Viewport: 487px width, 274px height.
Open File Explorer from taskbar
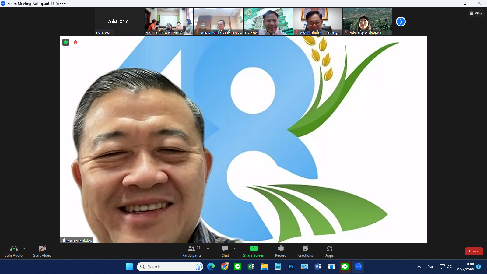click(265, 267)
